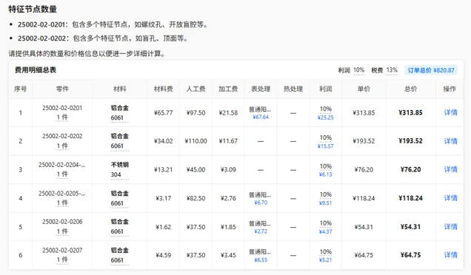
Task: Click the 10% profit value in row 2
Action: 326,137
